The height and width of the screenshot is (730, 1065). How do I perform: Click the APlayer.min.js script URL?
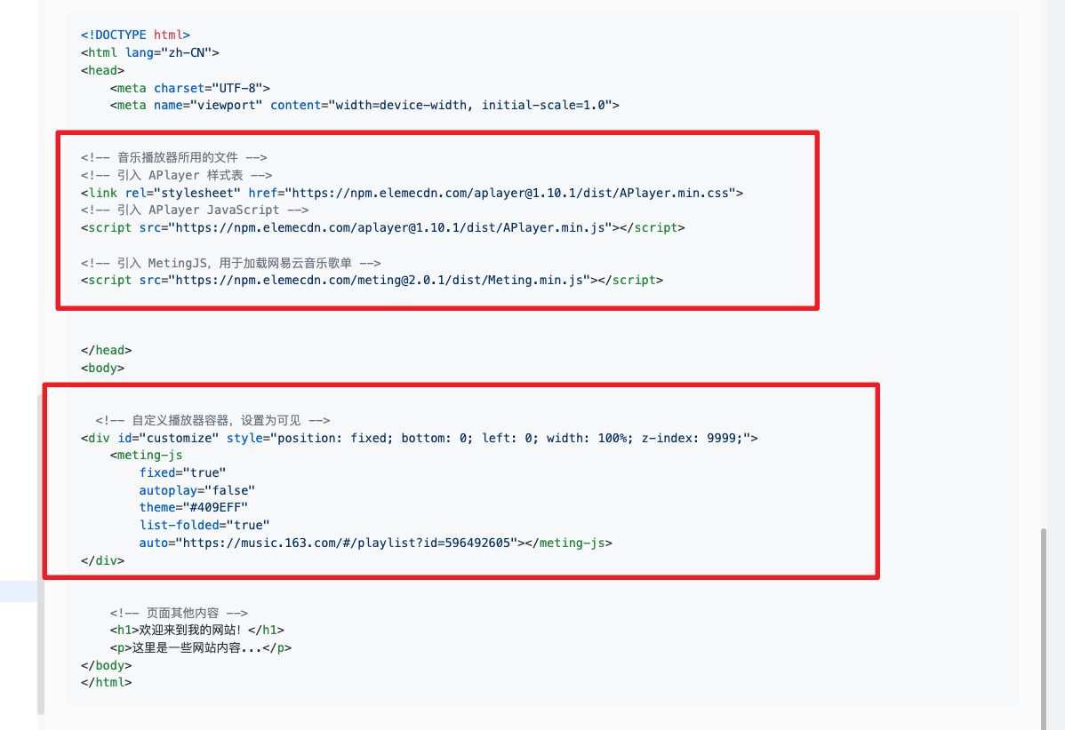click(389, 227)
